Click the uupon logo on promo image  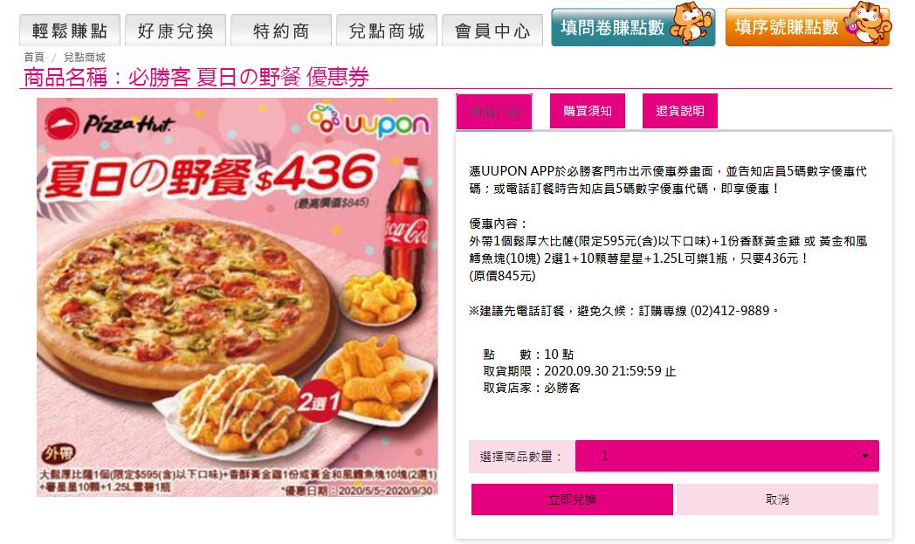368,121
